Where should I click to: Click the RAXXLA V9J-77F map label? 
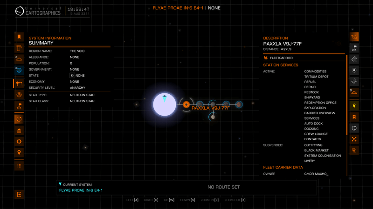[211, 108]
